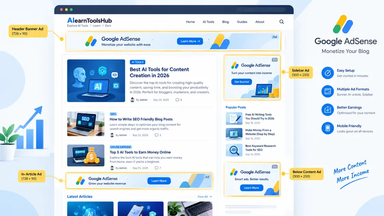
Task: Click Learn More in below content ad
Action: tap(251, 188)
